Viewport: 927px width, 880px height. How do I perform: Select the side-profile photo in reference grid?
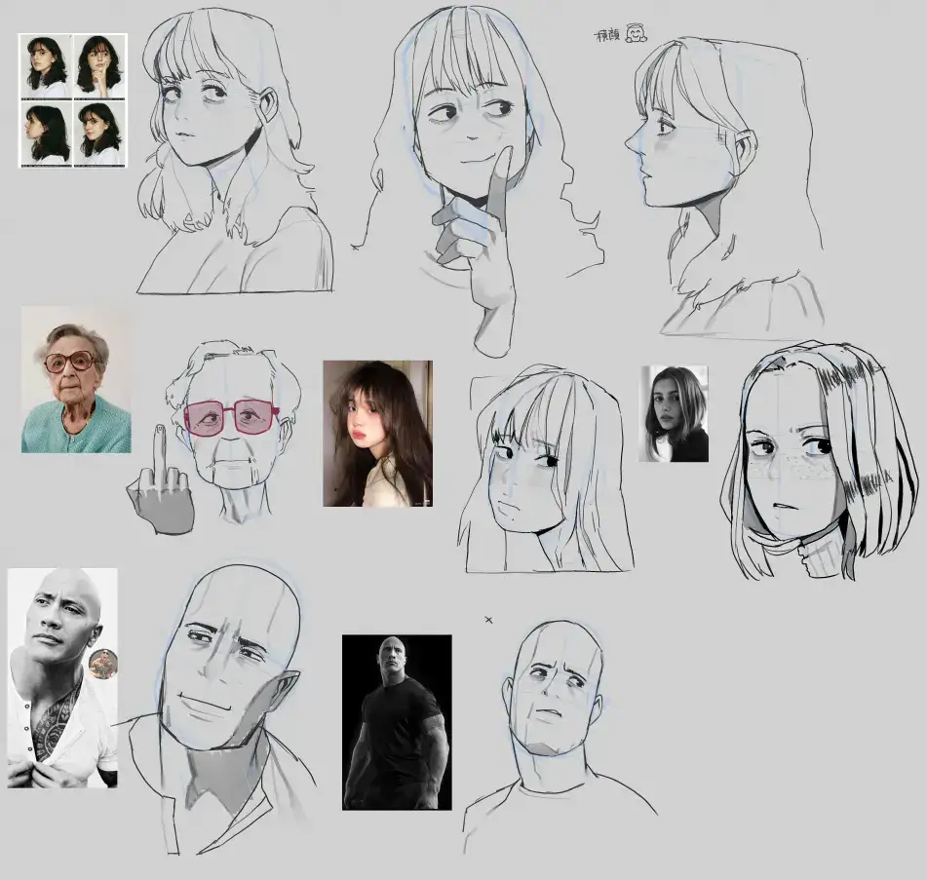click(x=46, y=133)
